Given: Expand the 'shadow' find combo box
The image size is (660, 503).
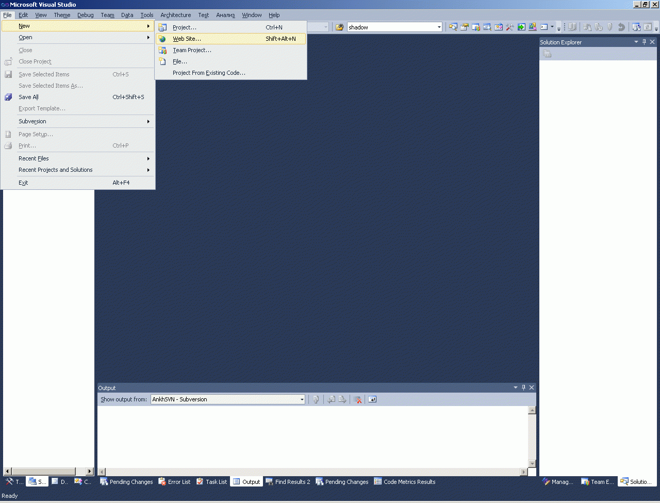Looking at the screenshot, I should (x=439, y=27).
